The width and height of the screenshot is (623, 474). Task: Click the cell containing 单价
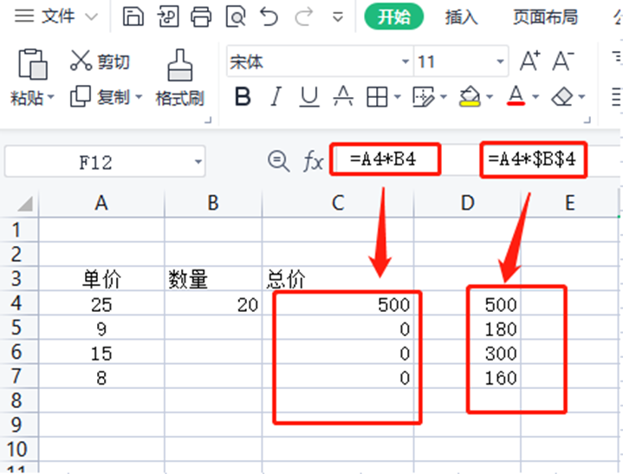101,279
